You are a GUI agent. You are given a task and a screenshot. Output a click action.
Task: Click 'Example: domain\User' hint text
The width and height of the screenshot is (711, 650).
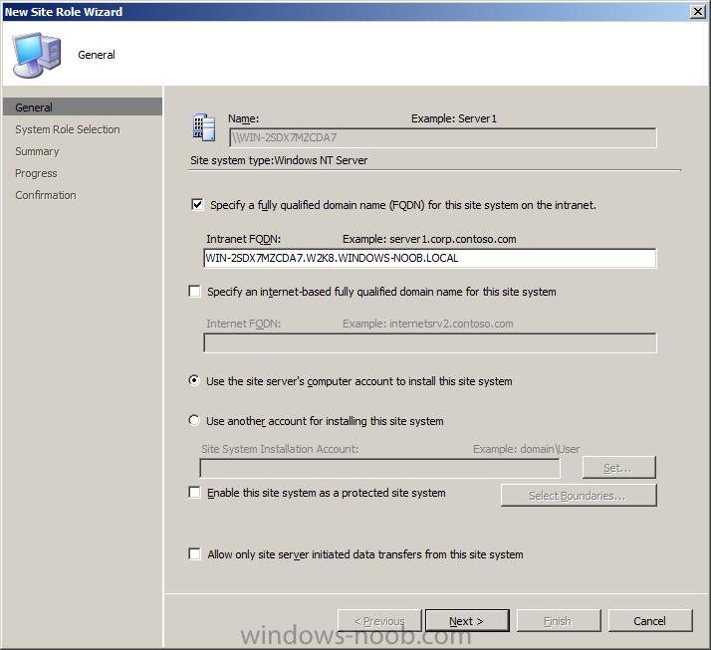(527, 449)
